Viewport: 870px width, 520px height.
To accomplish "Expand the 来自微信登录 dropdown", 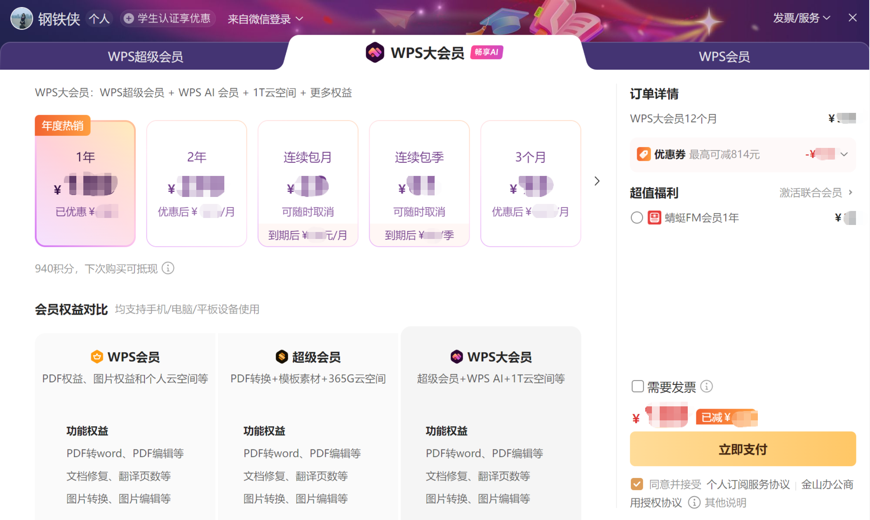I will (265, 19).
